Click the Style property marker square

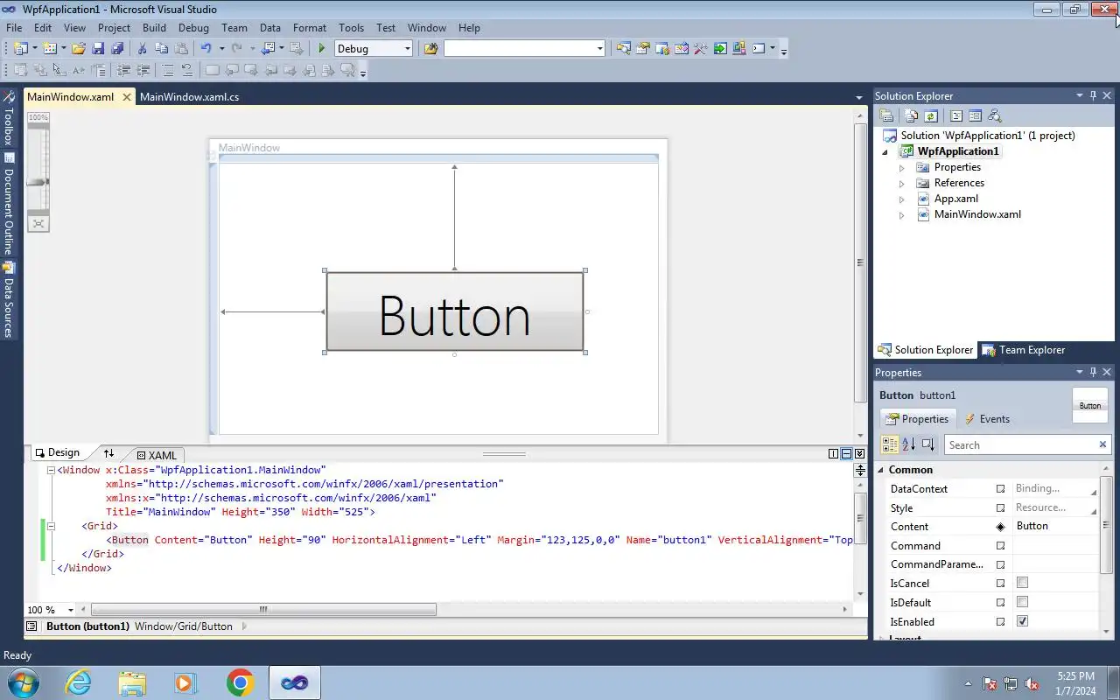click(1001, 507)
